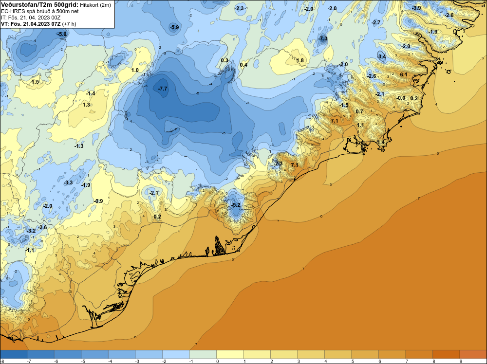Click the -7.7 temperature value on glacier

(163, 89)
